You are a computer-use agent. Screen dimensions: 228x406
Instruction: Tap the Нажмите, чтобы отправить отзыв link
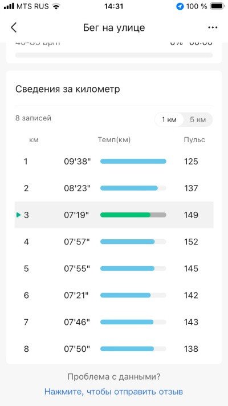pyautogui.click(x=114, y=392)
